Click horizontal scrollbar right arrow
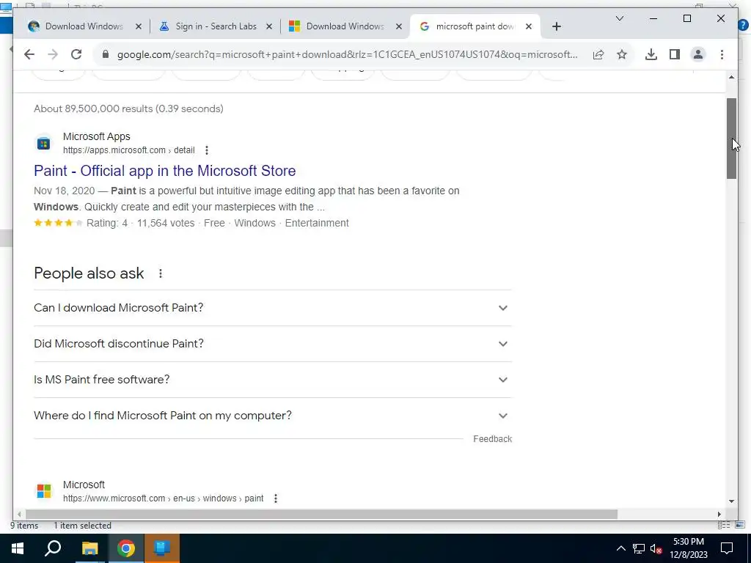The width and height of the screenshot is (751, 563). click(x=719, y=514)
